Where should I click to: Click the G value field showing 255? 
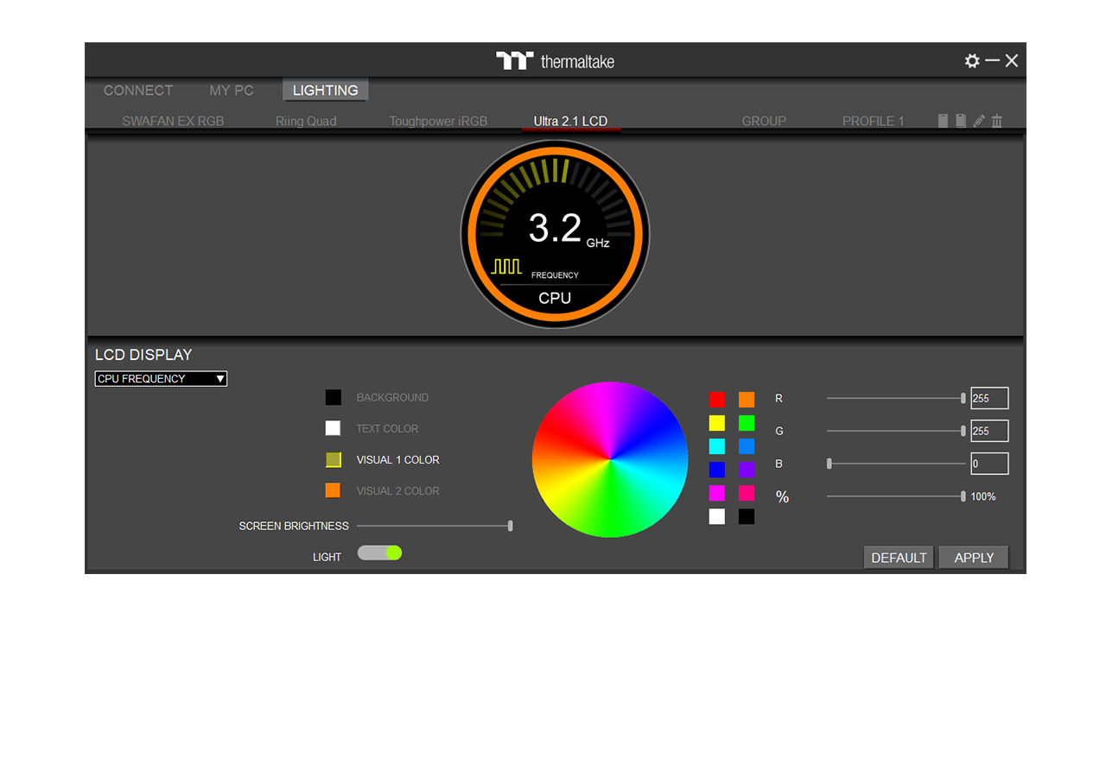989,431
